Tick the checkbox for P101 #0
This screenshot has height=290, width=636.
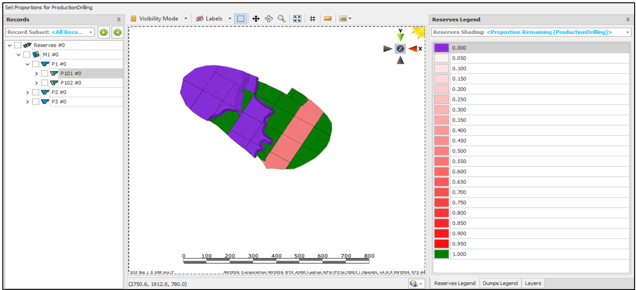click(45, 74)
